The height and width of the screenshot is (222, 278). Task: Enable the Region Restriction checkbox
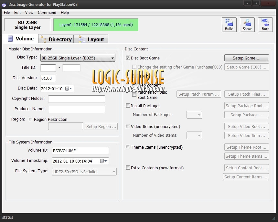tap(31, 119)
